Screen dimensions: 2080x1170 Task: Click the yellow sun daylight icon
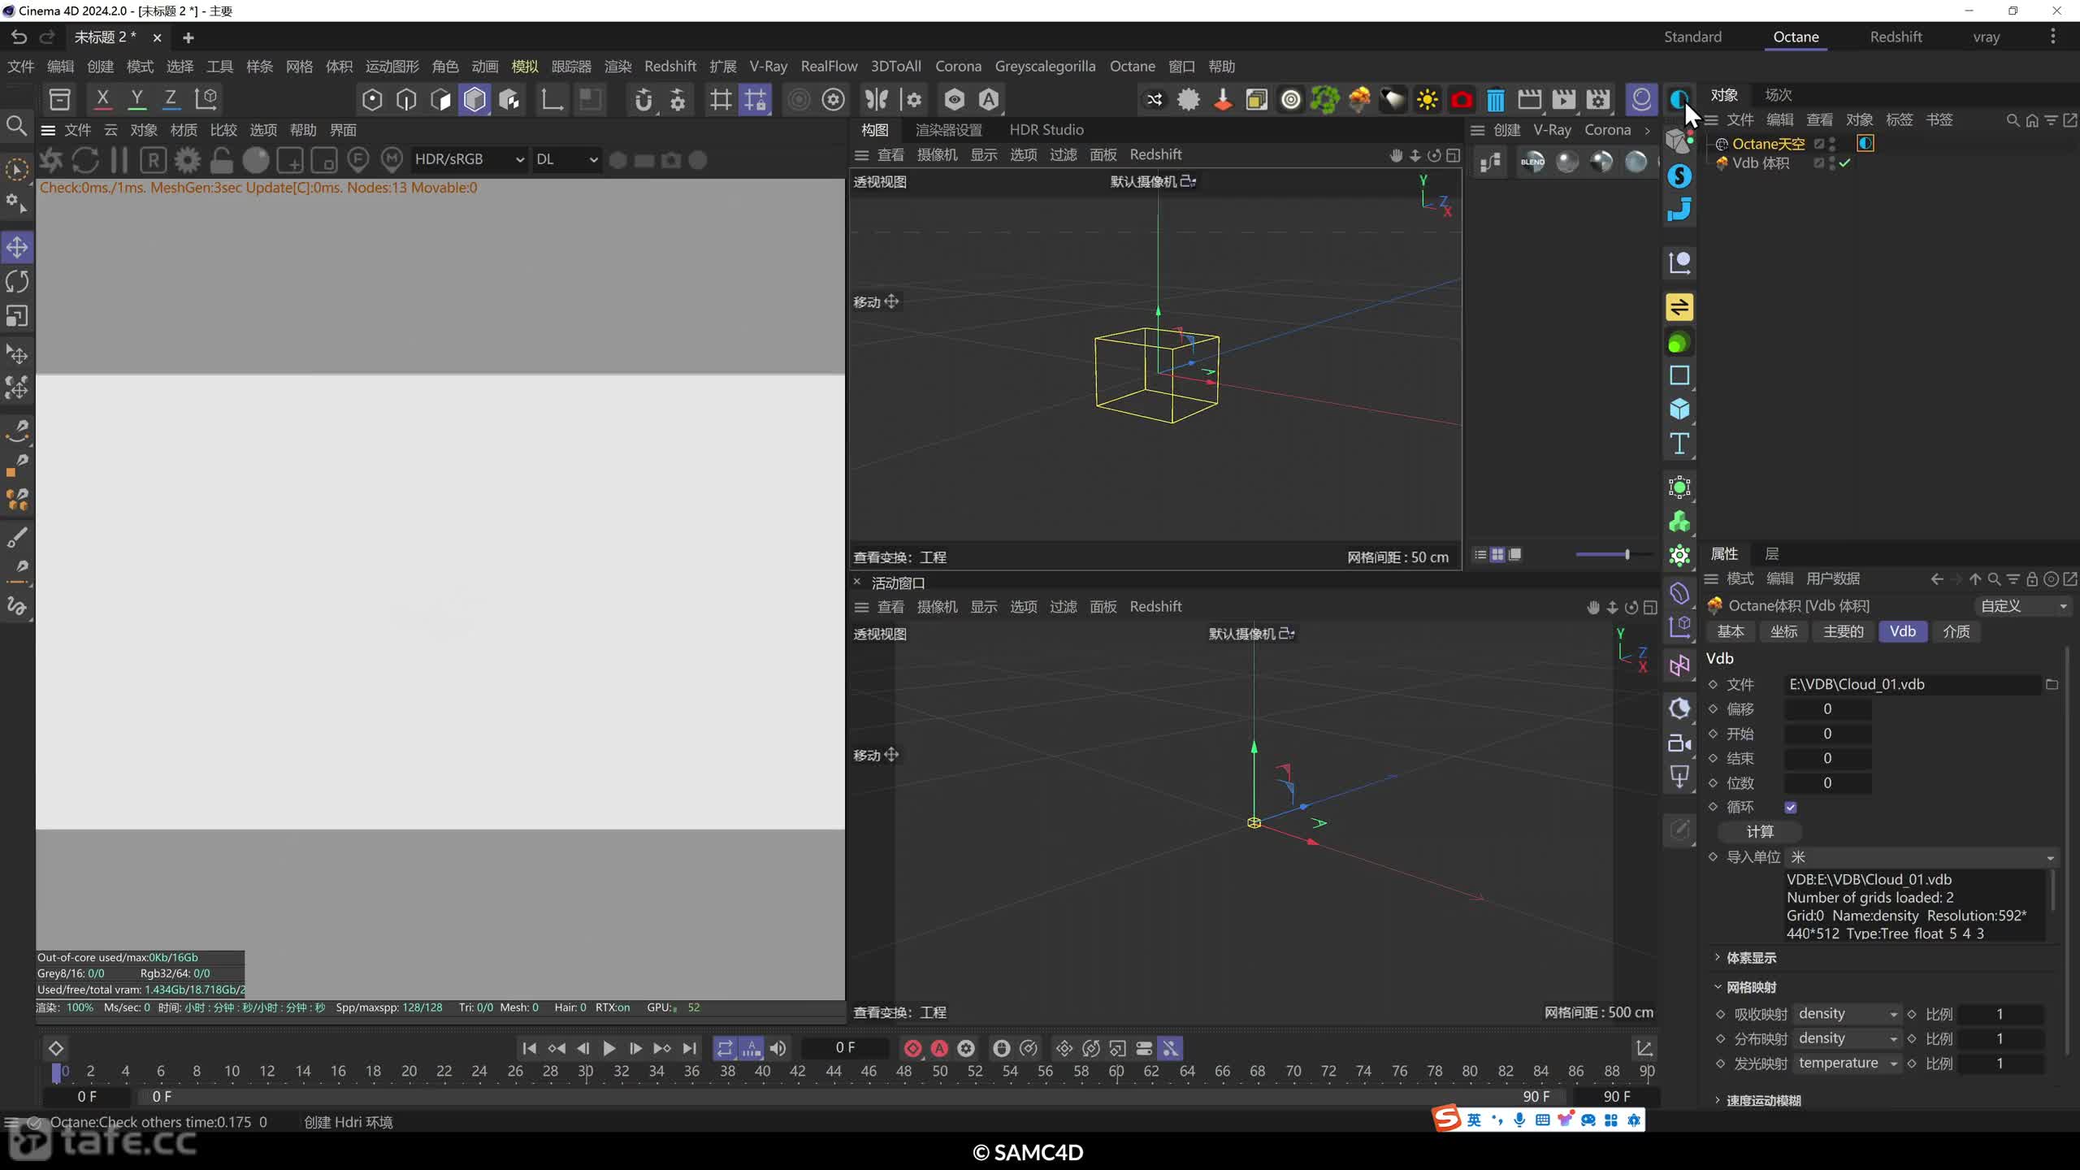(x=1427, y=100)
